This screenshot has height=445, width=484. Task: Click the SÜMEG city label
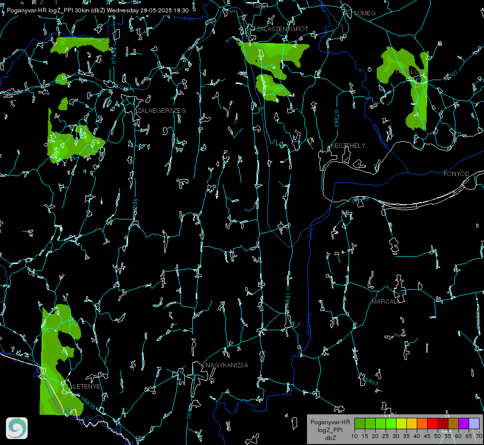click(x=364, y=13)
